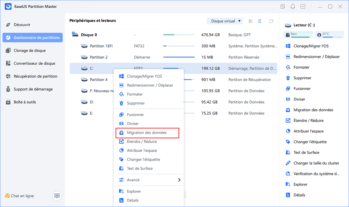Open Support de démarrage sidebar icon
The image size is (349, 207).
point(8,89)
